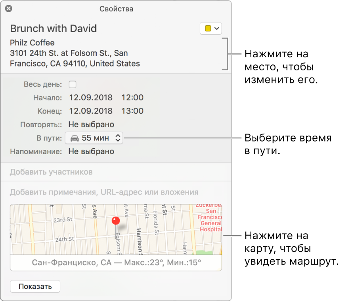Open the yellow calendar color dropdown
The image size is (352, 302).
click(211, 28)
